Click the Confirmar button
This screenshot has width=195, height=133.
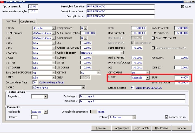(x=101, y=128)
